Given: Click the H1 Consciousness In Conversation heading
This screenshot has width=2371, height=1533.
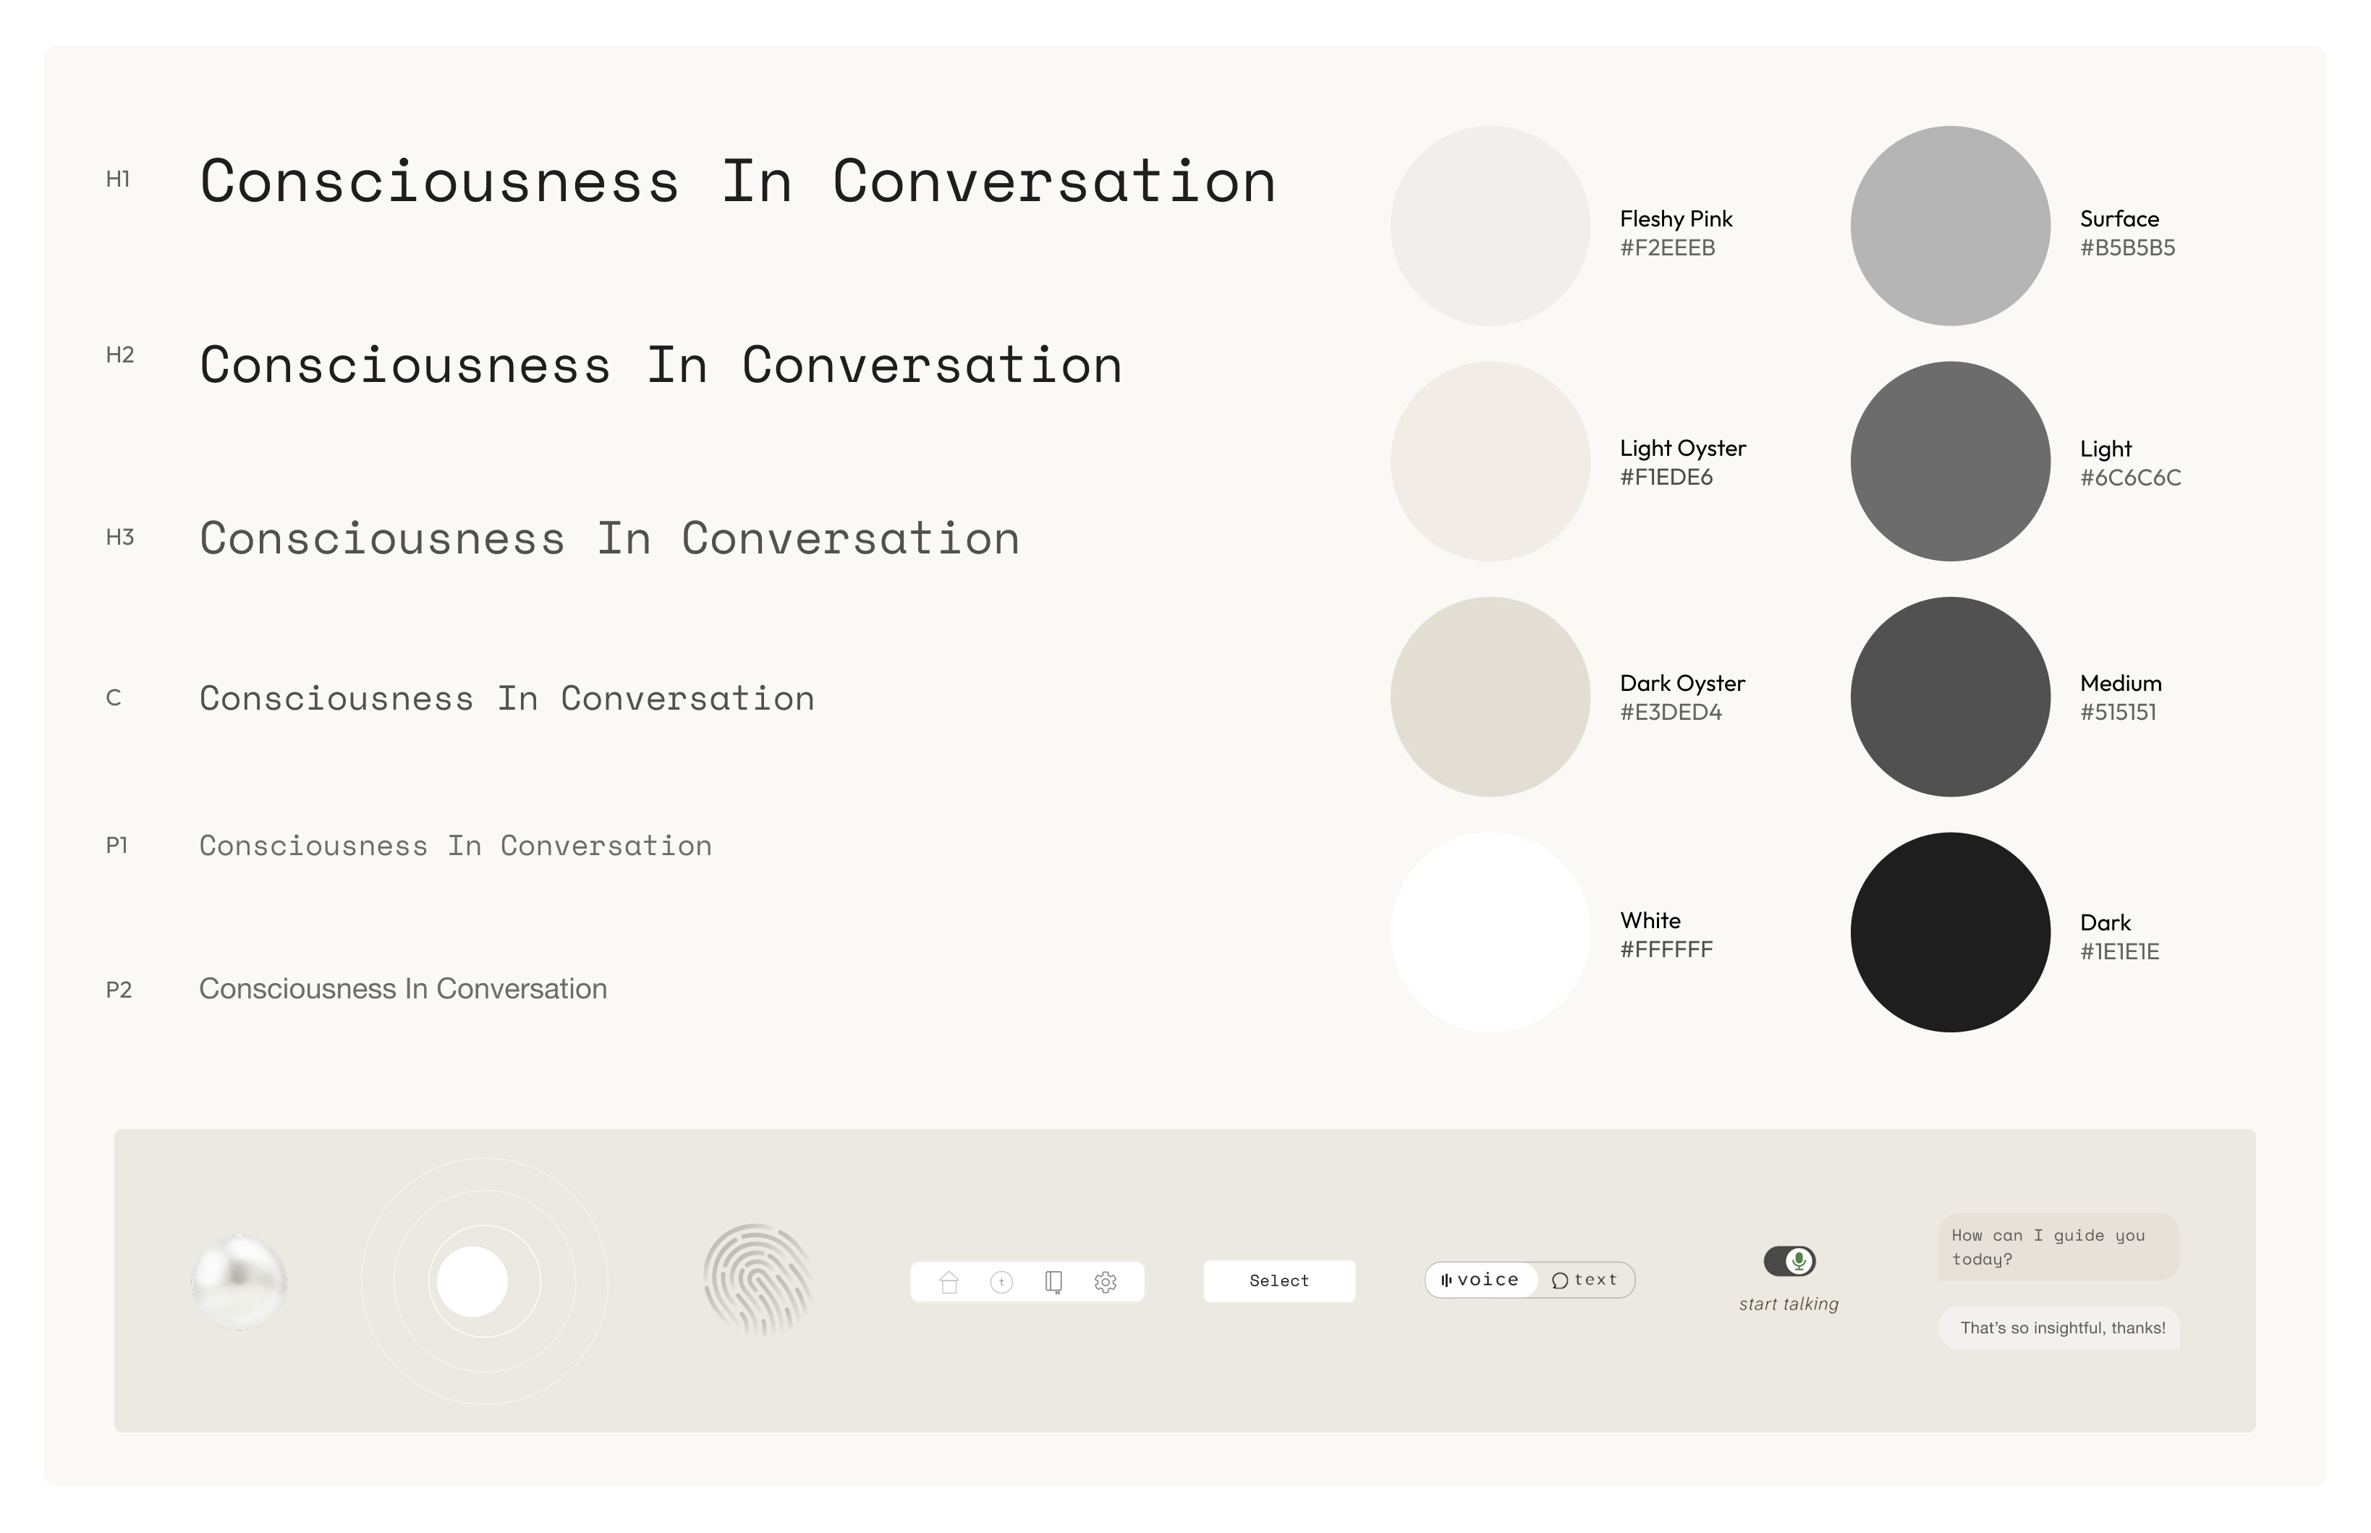Looking at the screenshot, I should pyautogui.click(x=737, y=181).
